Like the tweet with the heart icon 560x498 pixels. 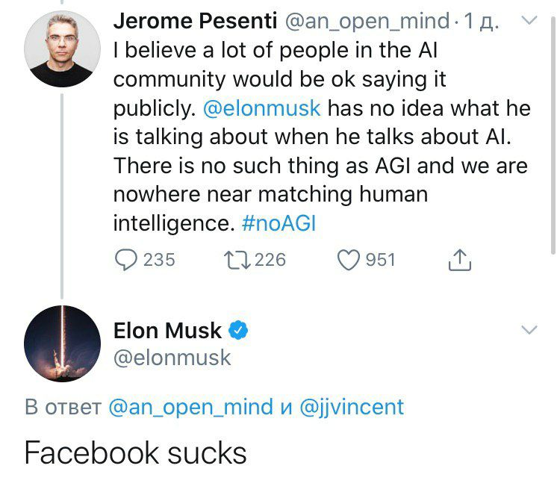pyautogui.click(x=349, y=260)
